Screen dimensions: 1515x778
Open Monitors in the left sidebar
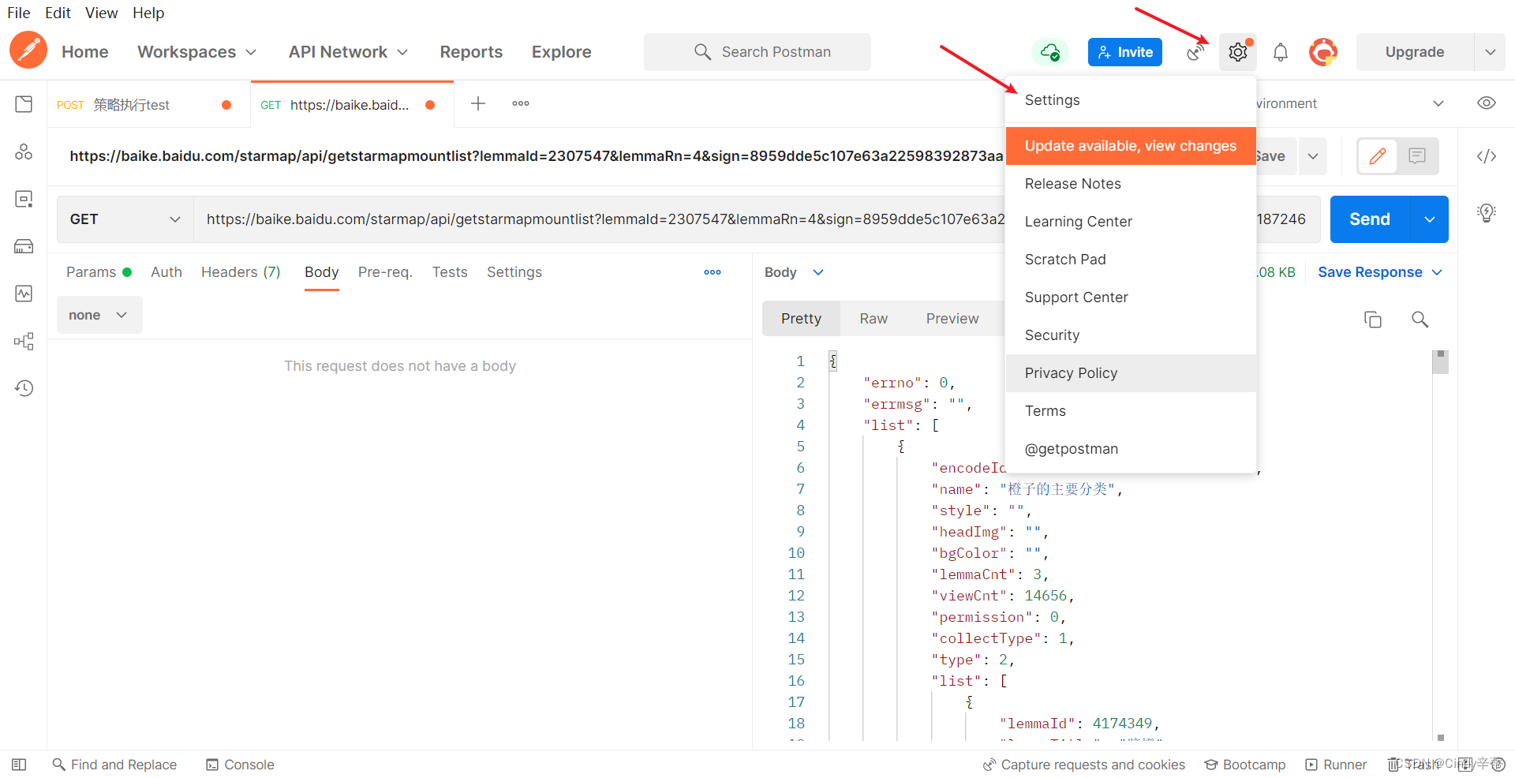pos(24,294)
